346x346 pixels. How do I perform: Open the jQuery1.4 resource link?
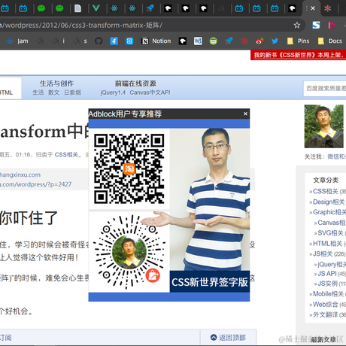[113, 93]
